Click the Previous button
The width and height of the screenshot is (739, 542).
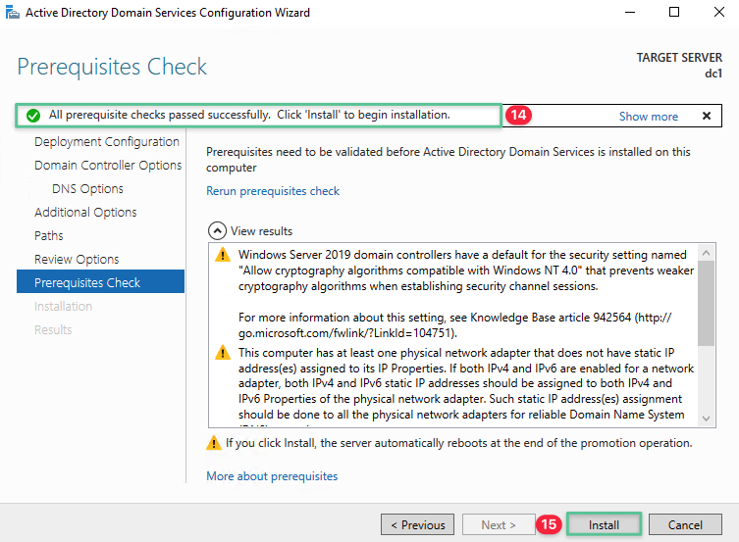pos(417,524)
